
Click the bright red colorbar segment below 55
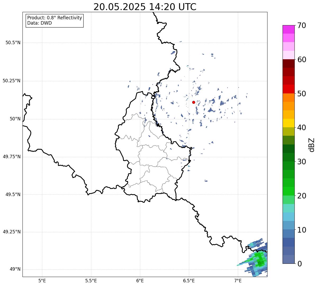(x=288, y=89)
